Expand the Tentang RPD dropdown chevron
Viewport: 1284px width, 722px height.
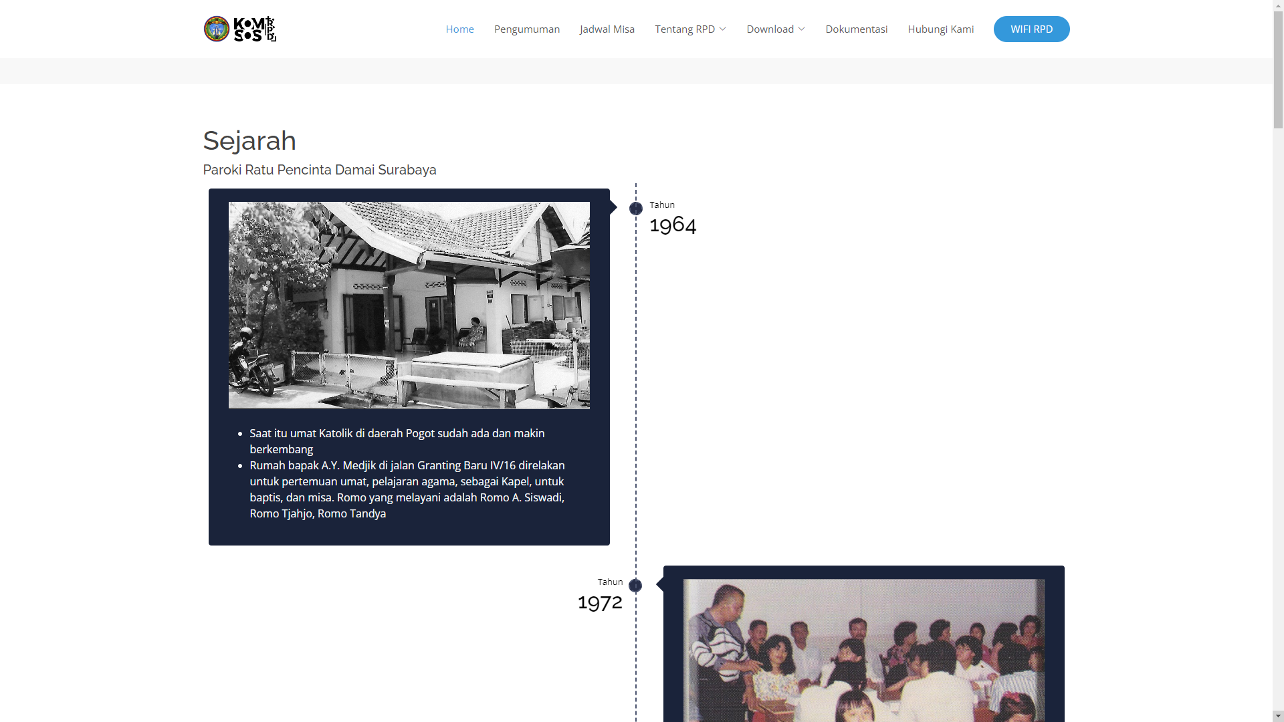click(722, 29)
